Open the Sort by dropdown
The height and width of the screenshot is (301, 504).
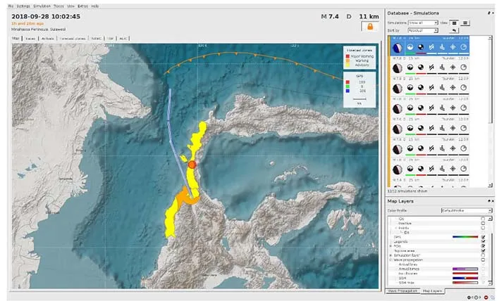pyautogui.click(x=423, y=30)
